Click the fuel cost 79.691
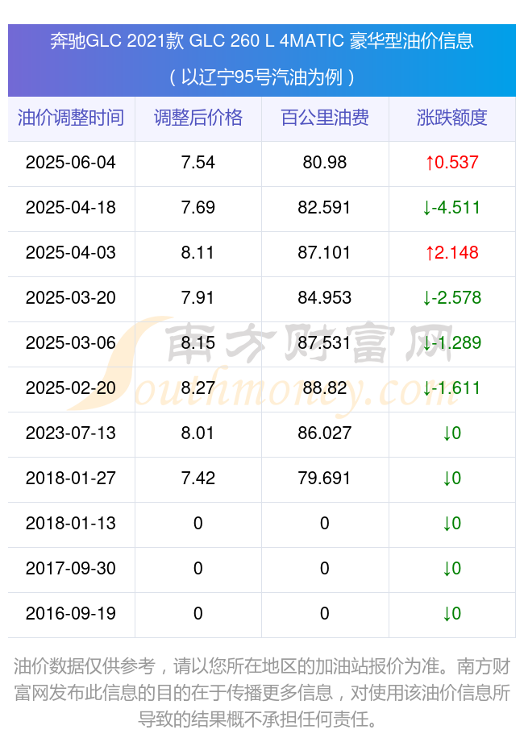Image resolution: width=524 pixels, height=742 pixels. tap(325, 479)
